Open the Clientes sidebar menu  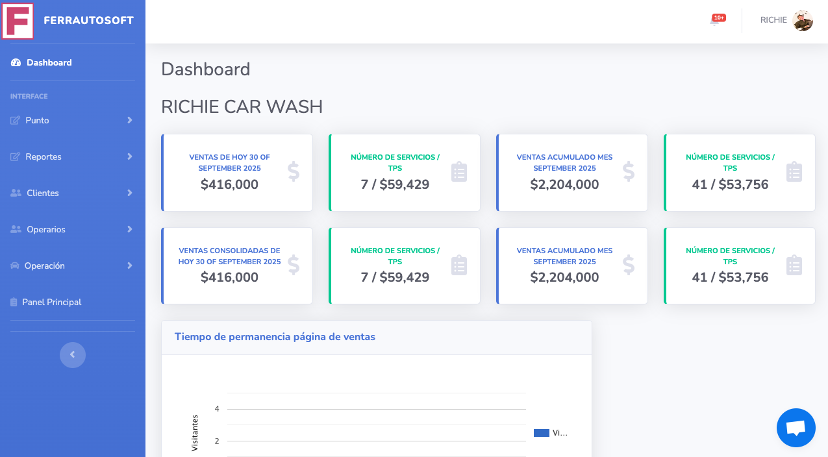coord(43,193)
